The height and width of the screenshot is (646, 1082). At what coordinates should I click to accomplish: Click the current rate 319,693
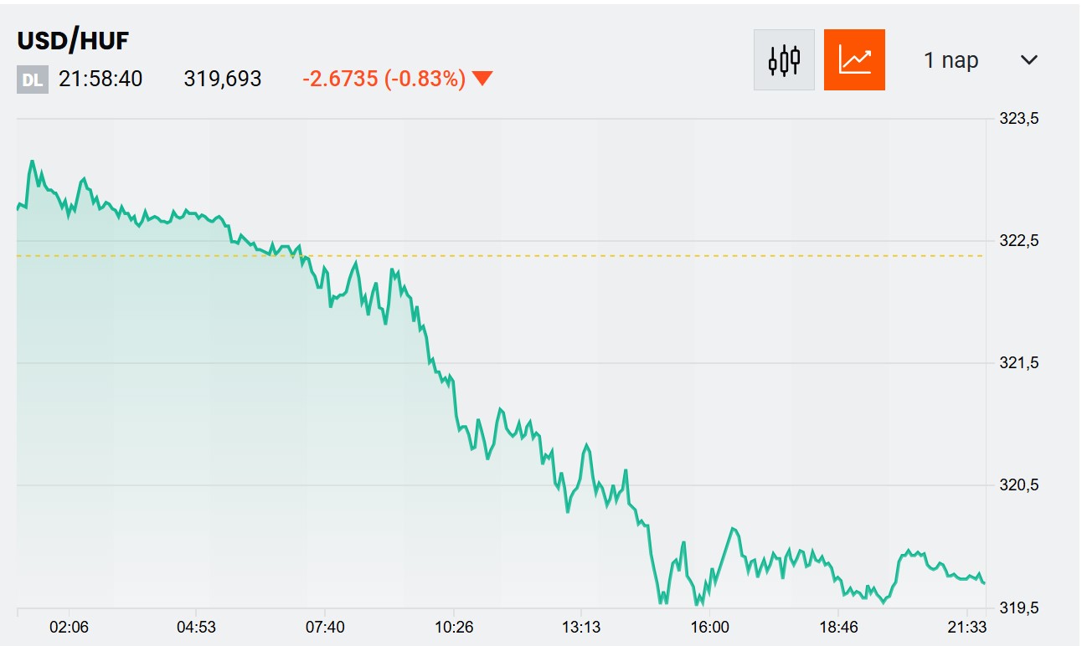point(223,79)
